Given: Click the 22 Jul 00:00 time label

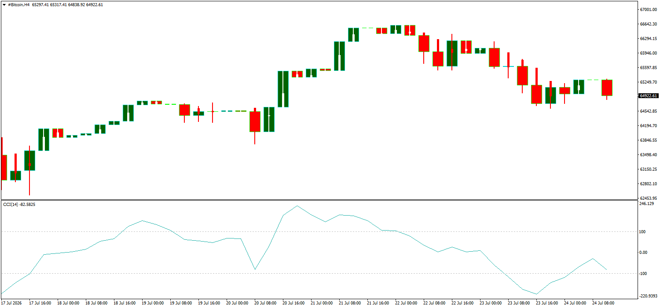Looking at the screenshot, I should (406, 303).
